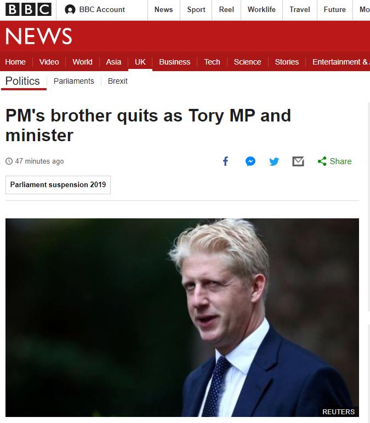Share via Messenger icon
370x423 pixels.
[251, 161]
